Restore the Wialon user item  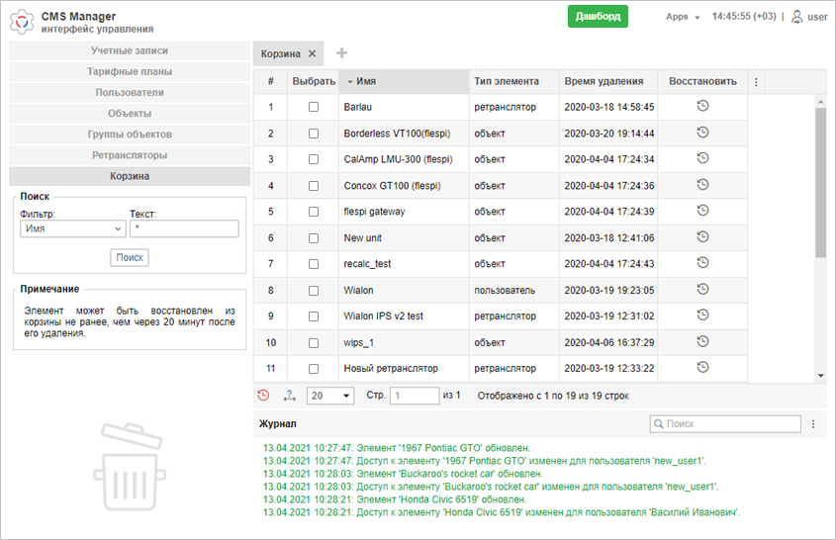tap(702, 289)
